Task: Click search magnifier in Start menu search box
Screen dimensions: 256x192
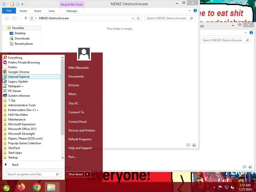Action: (x=57, y=174)
